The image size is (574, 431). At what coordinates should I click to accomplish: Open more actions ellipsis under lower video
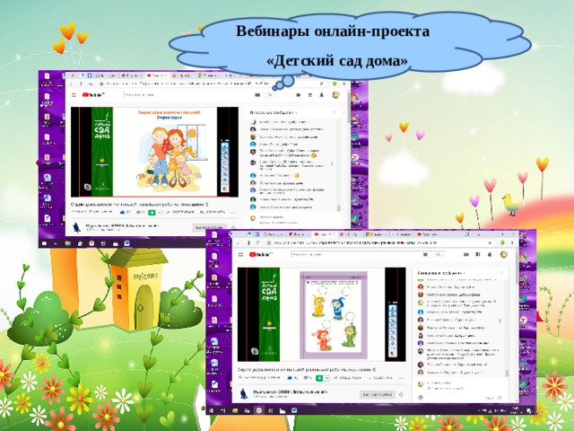coord(401,377)
